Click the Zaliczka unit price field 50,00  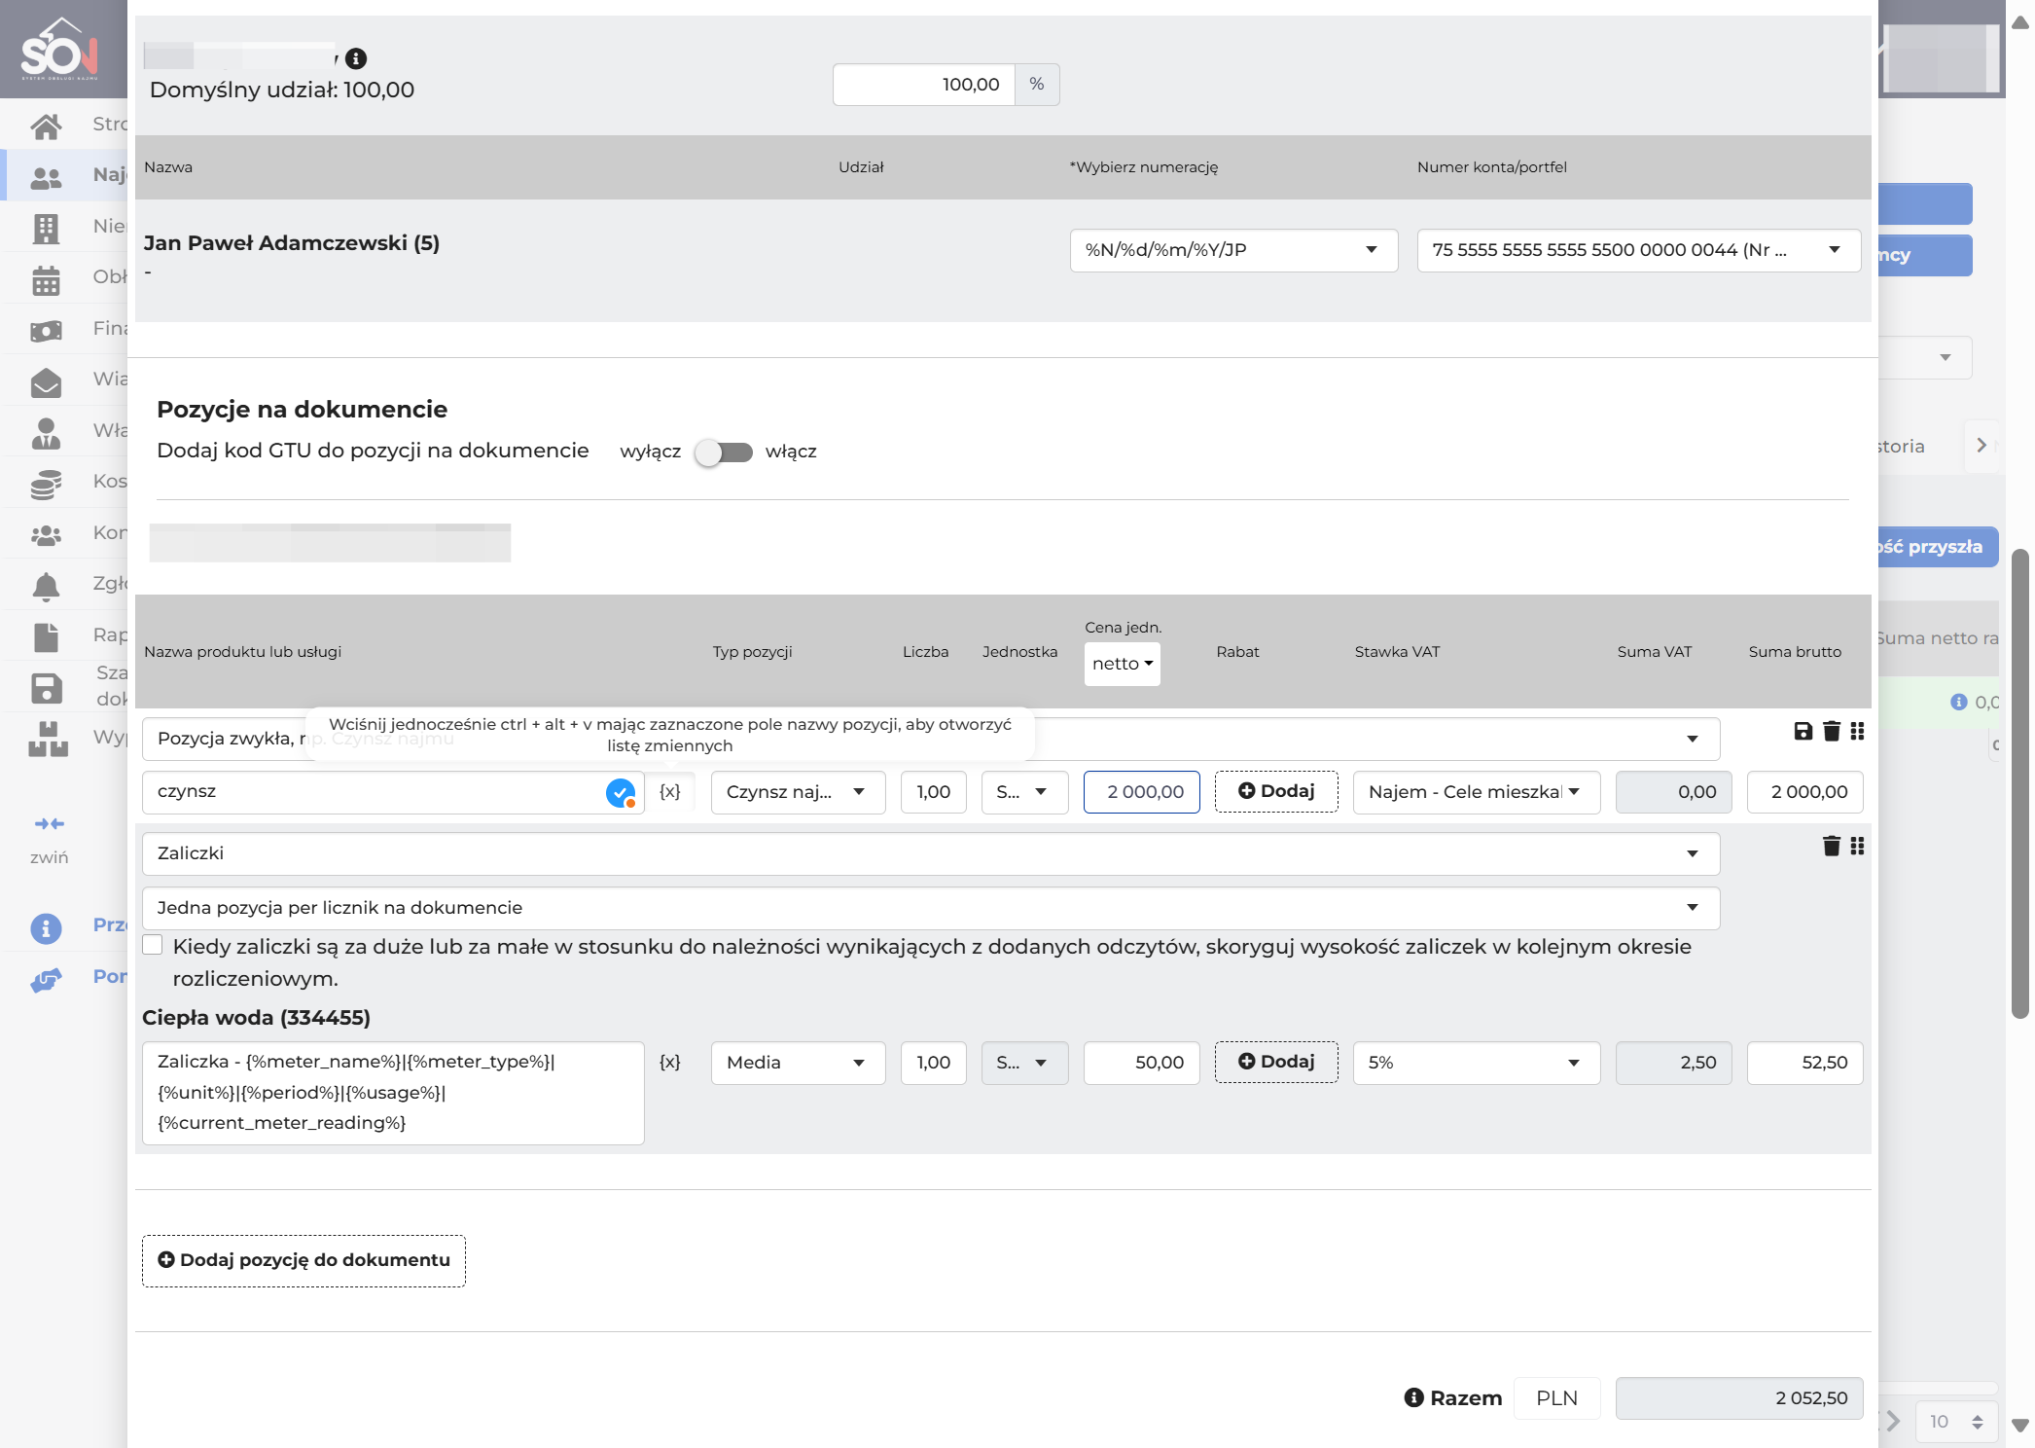point(1141,1063)
